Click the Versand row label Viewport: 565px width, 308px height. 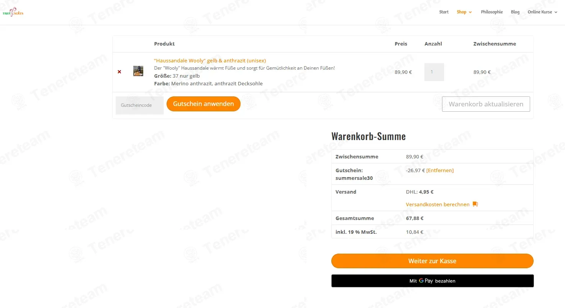pos(346,192)
